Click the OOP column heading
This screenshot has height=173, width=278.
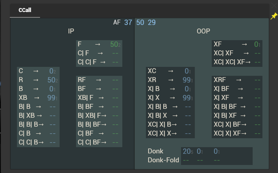click(203, 31)
